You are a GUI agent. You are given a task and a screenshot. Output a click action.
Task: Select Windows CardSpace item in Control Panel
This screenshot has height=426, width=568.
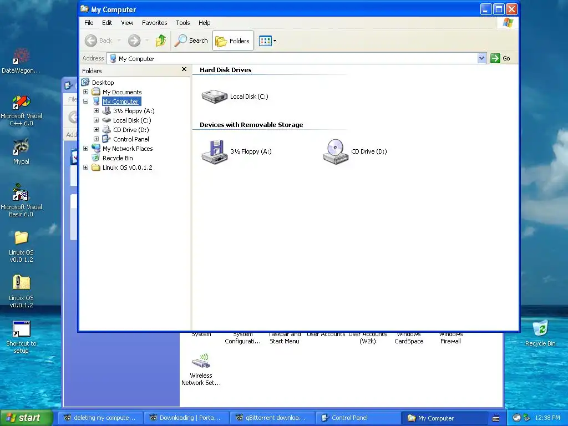pos(409,338)
